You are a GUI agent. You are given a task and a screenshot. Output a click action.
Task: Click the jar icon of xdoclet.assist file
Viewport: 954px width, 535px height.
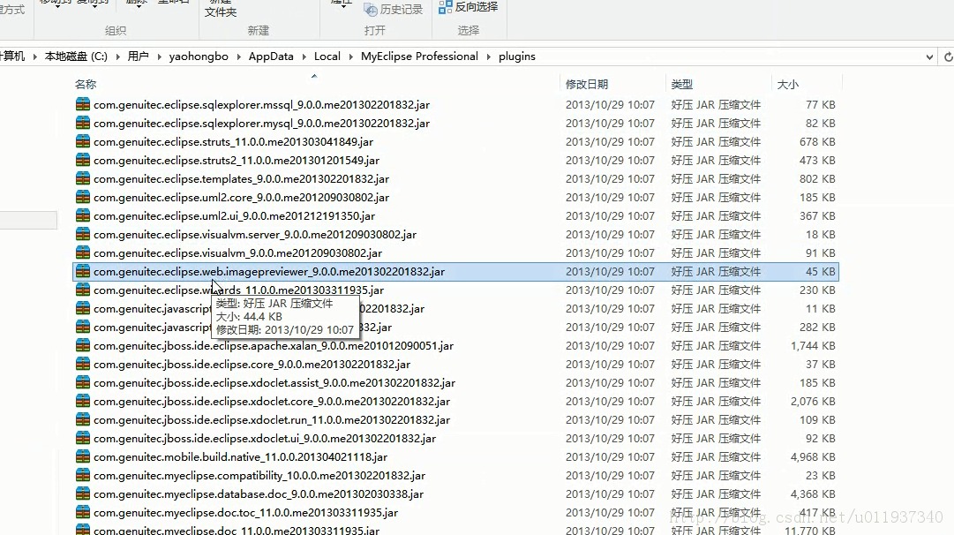[x=83, y=383]
